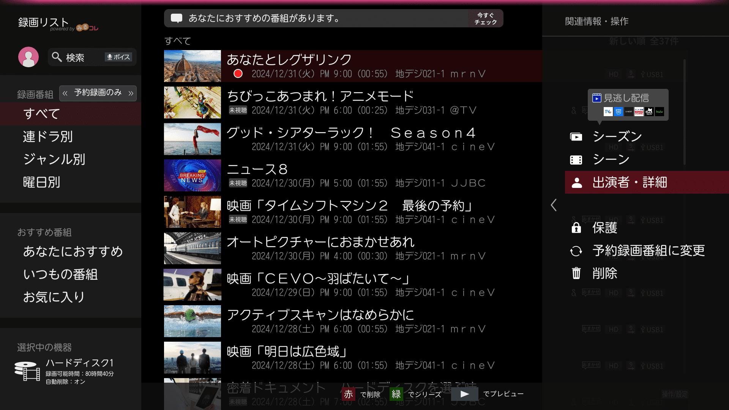
Task: Select the 連ドラ別 category in sidebar
Action: pyautogui.click(x=48, y=137)
